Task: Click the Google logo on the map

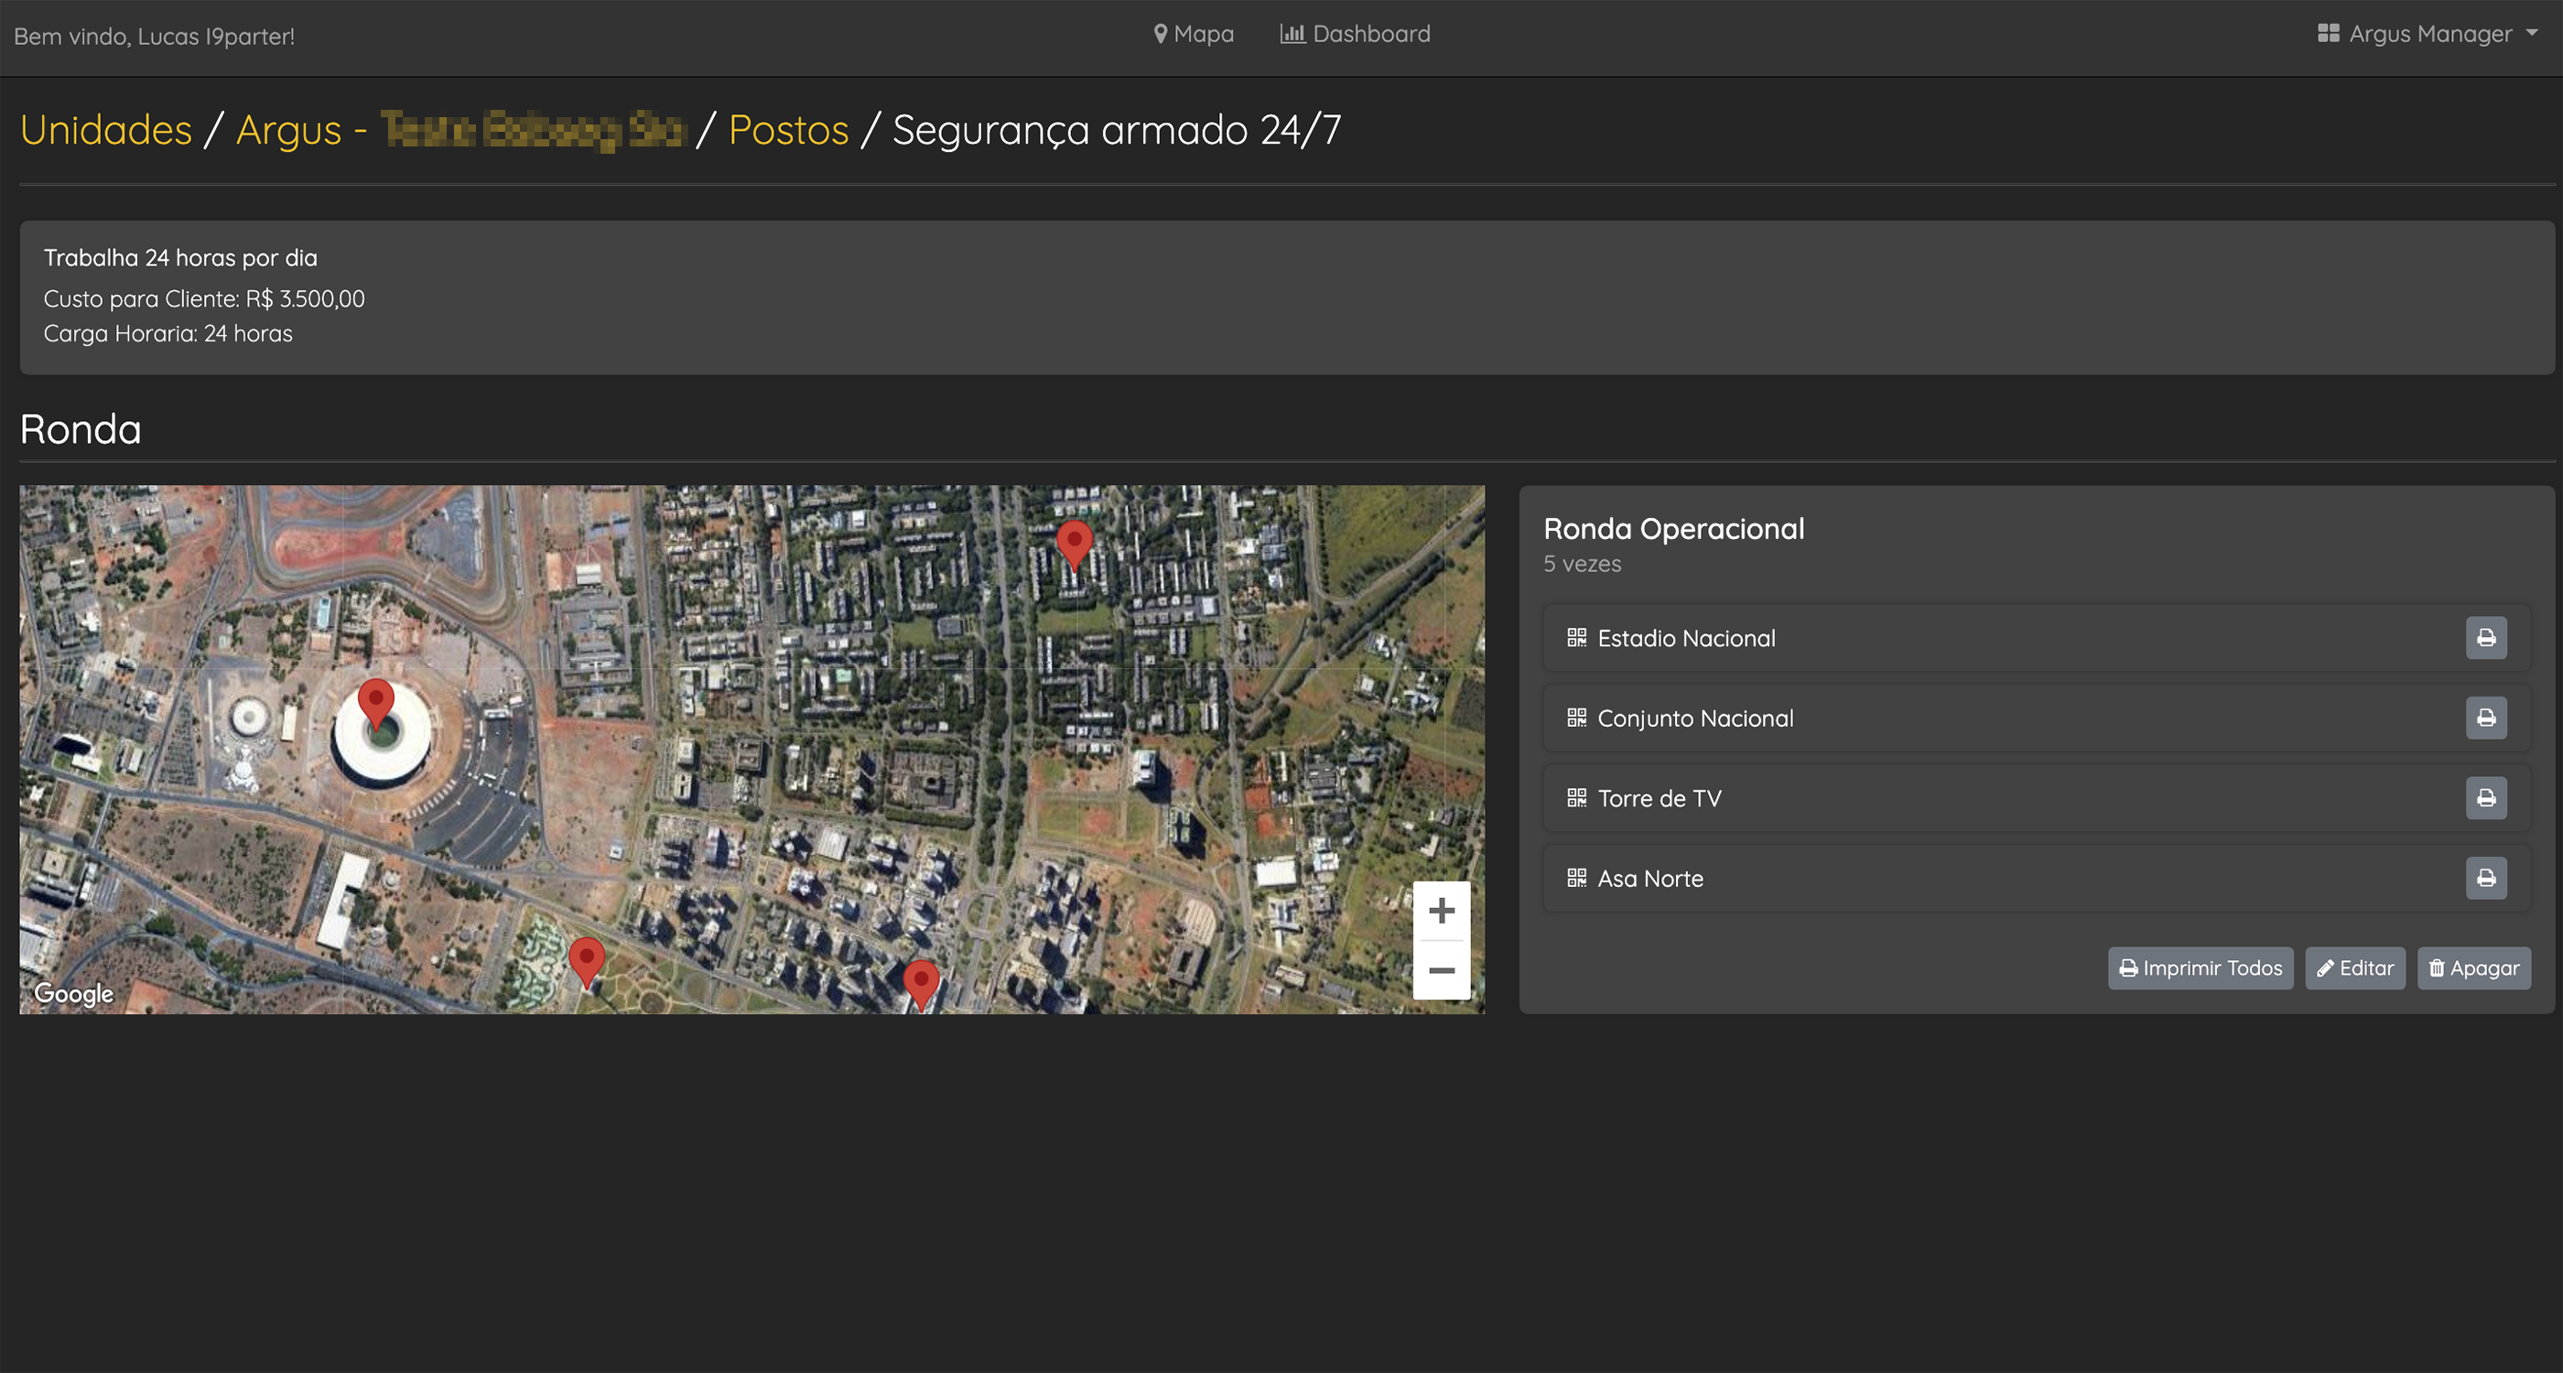Action: point(73,993)
